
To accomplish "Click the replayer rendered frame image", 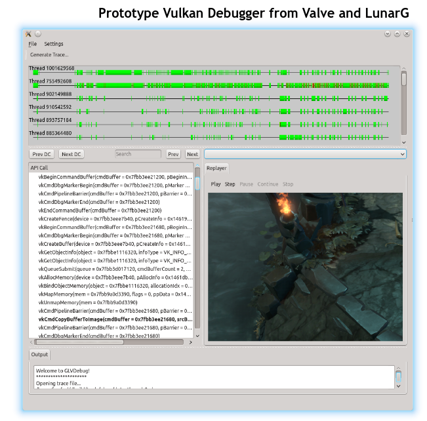I will [x=305, y=267].
